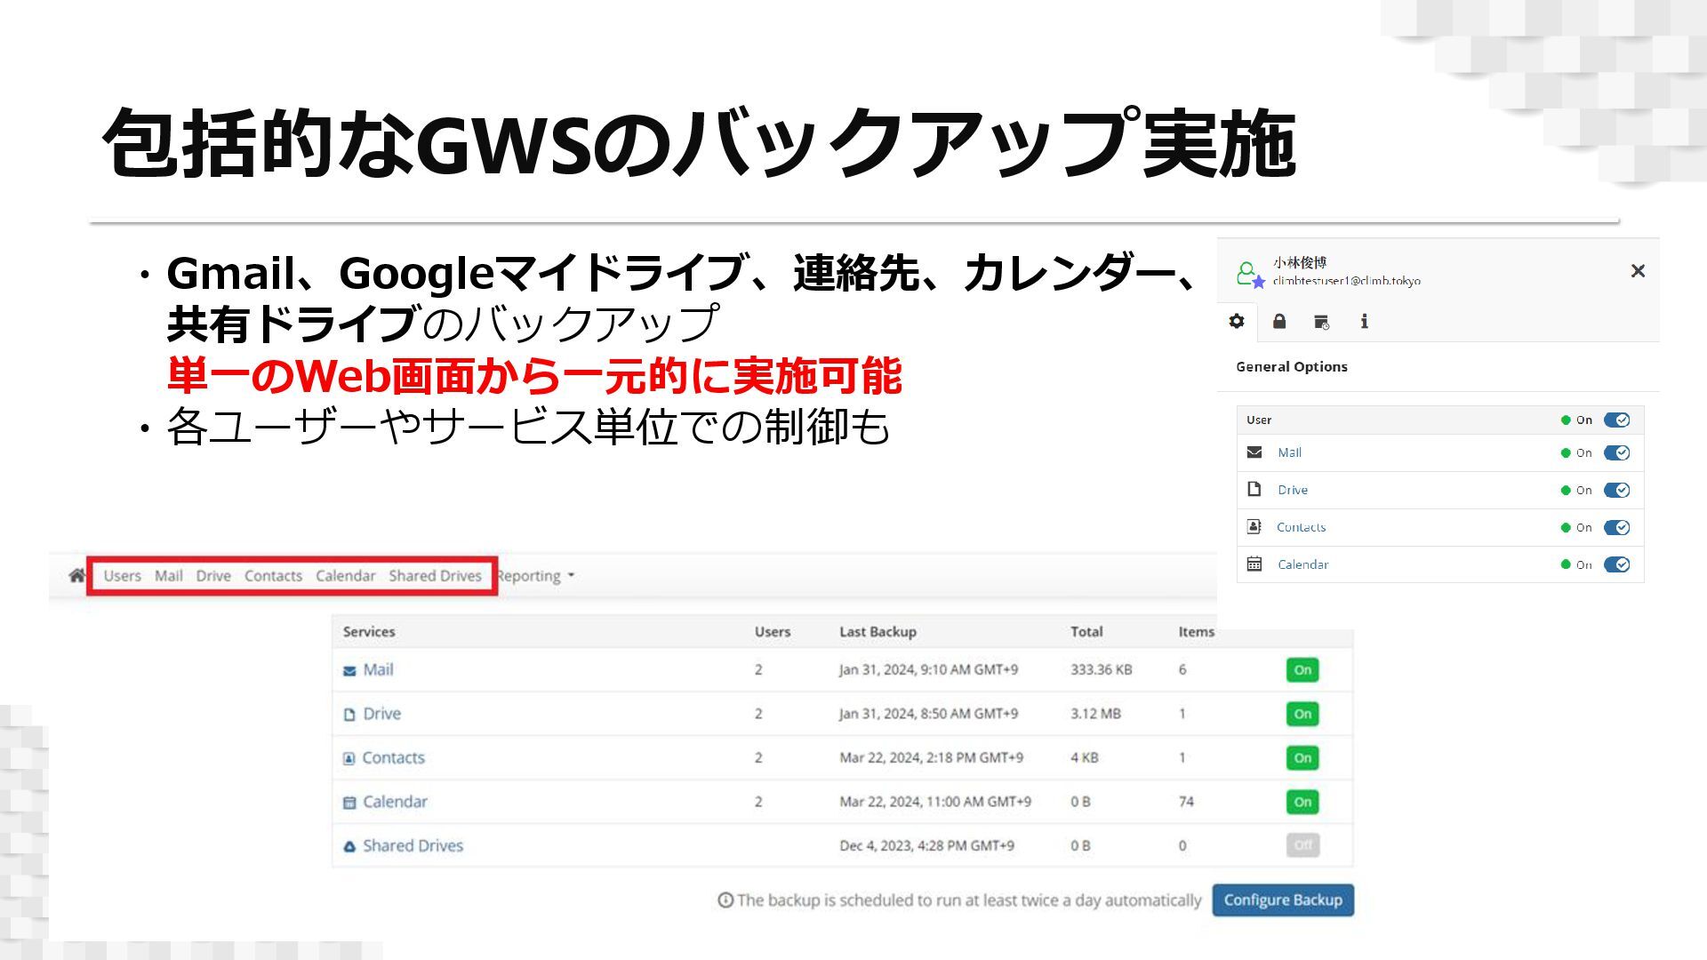Expand the Reporting dropdown menu
Screen dimensions: 1707x960
[x=535, y=576]
